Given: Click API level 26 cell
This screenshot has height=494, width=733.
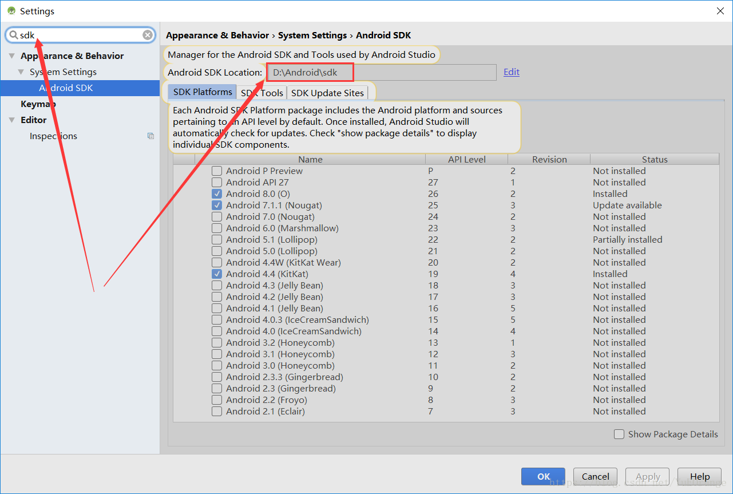Looking at the screenshot, I should (x=433, y=193).
